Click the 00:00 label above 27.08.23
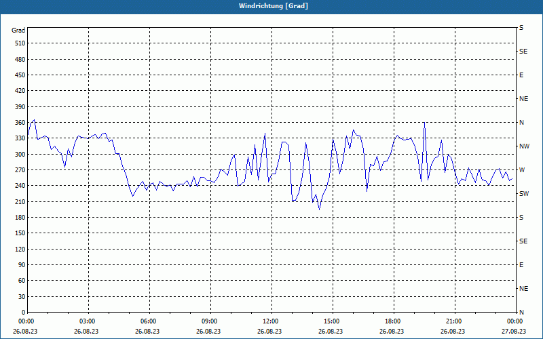The width and height of the screenshot is (543, 339). tap(514, 321)
